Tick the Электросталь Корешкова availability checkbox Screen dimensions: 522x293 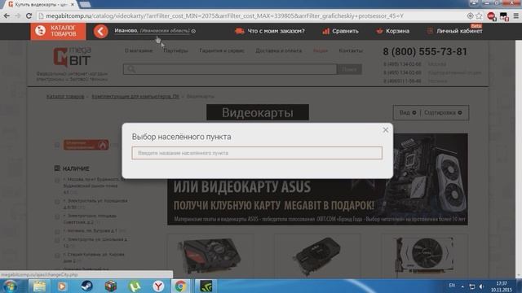pyautogui.click(x=57, y=202)
